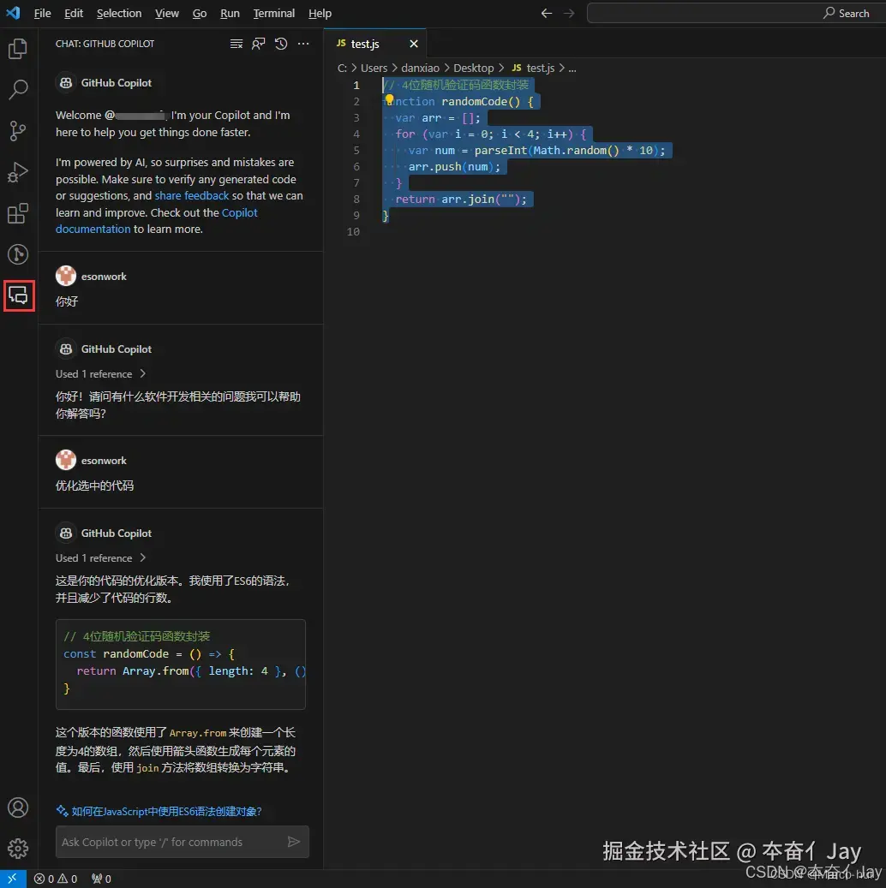The width and height of the screenshot is (886, 888).
Task: Open the Explorer view icon
Action: tap(18, 49)
